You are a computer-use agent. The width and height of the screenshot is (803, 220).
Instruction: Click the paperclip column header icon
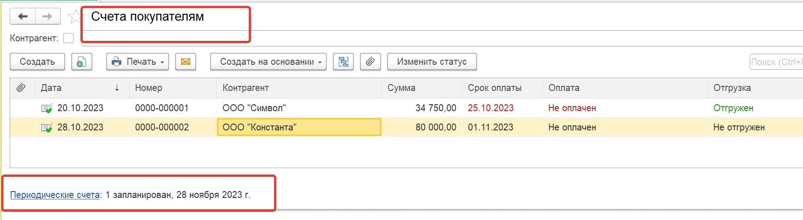click(21, 88)
